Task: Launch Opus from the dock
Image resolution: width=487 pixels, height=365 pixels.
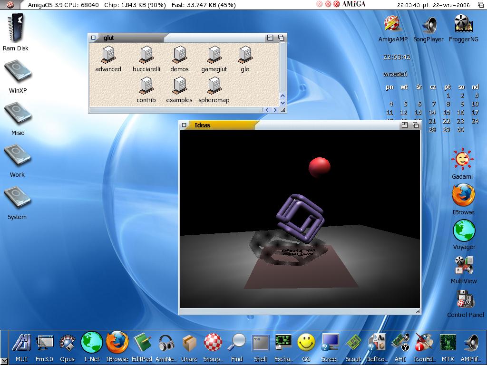Action: [67, 343]
